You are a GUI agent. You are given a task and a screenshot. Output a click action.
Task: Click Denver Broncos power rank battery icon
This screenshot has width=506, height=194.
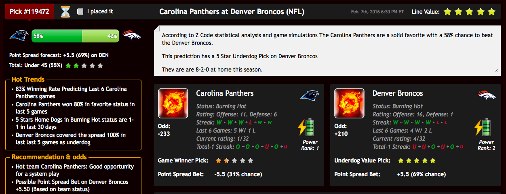(483, 127)
